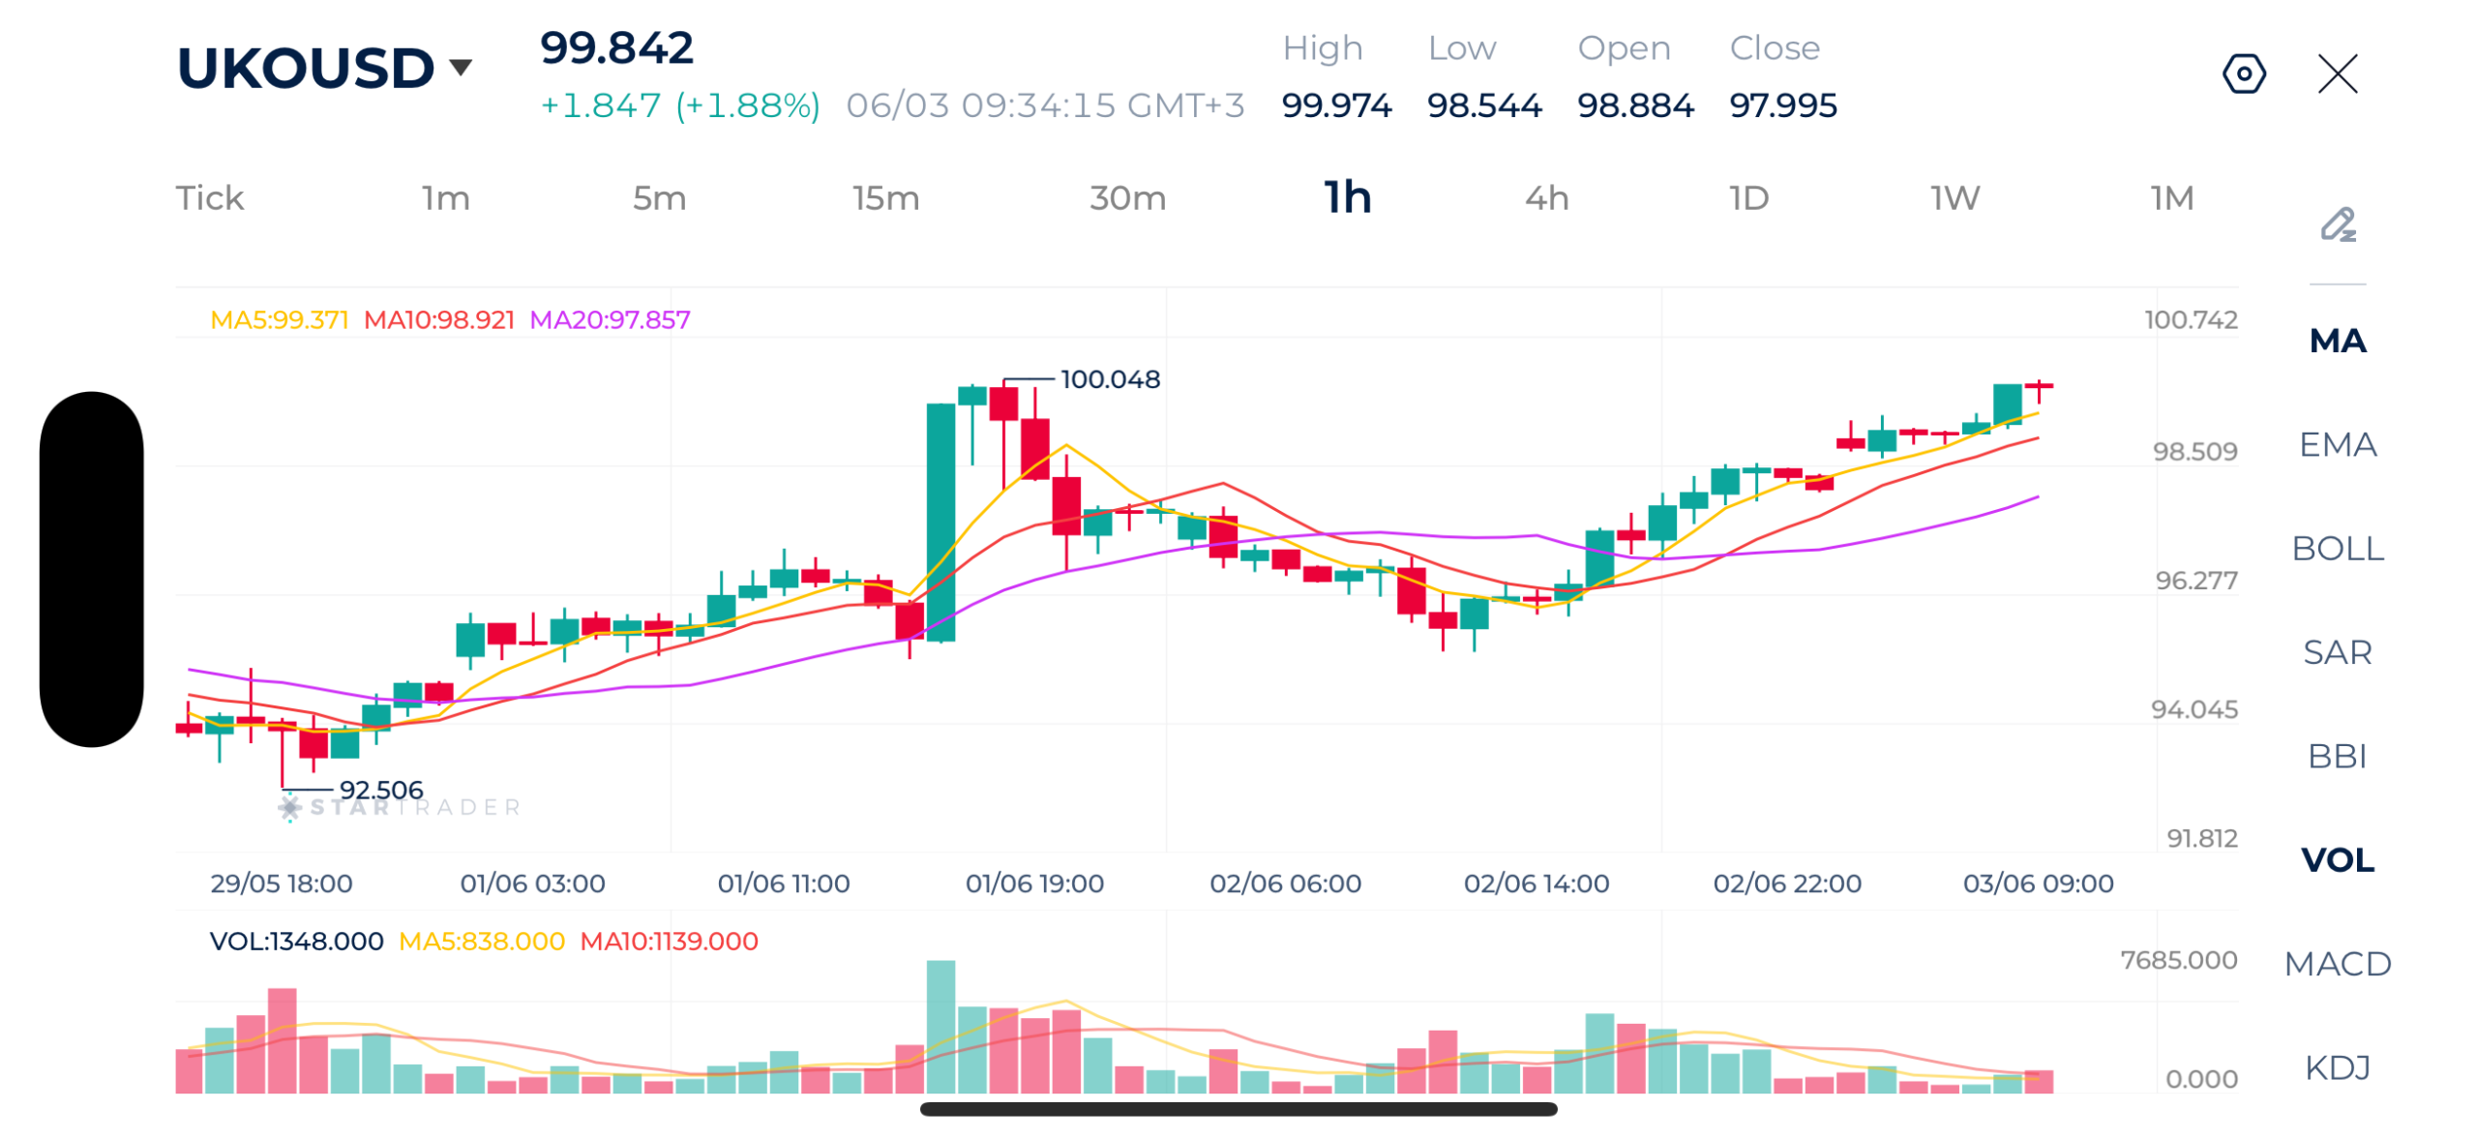Viewport: 2477px width, 1139px height.
Task: Switch to 5m timeframe
Action: tap(659, 197)
